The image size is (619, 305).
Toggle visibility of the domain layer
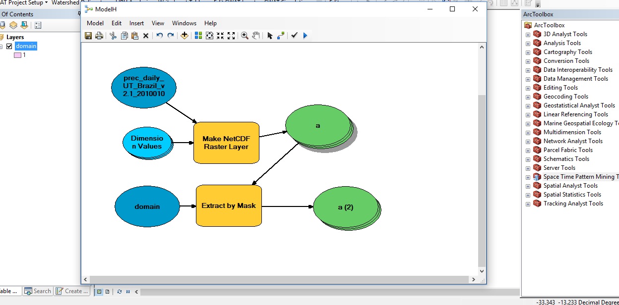[9, 46]
